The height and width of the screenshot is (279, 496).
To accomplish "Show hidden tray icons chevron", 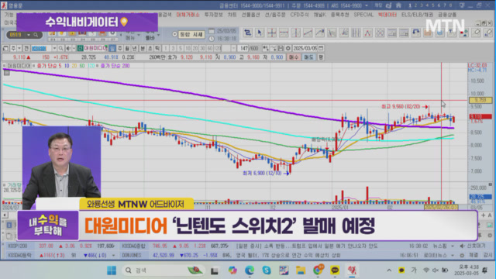I will [x=389, y=270].
